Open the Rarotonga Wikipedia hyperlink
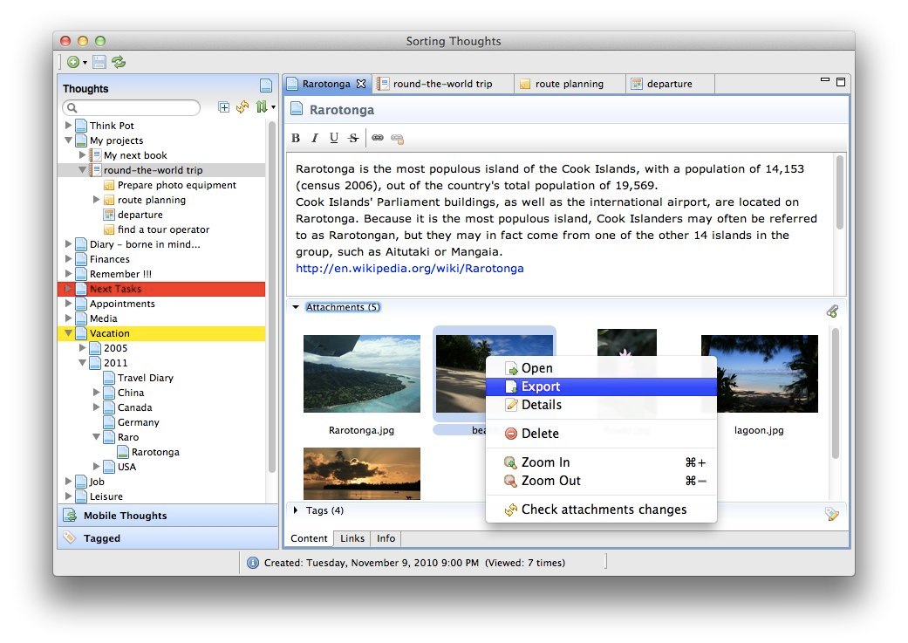Image resolution: width=908 pixels, height=643 pixels. click(x=410, y=268)
